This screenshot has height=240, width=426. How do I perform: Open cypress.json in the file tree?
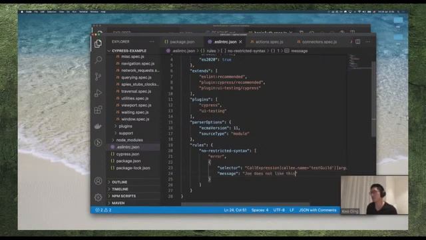coord(128,154)
